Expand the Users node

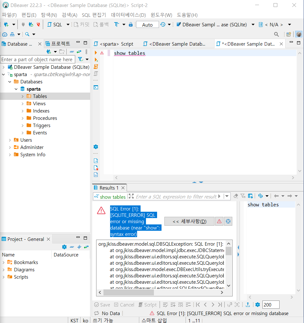[10, 140]
